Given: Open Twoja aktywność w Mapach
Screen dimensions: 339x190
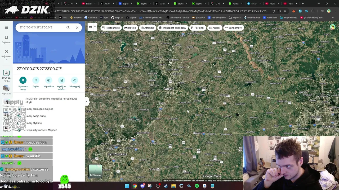Looking at the screenshot, I should (41, 130).
